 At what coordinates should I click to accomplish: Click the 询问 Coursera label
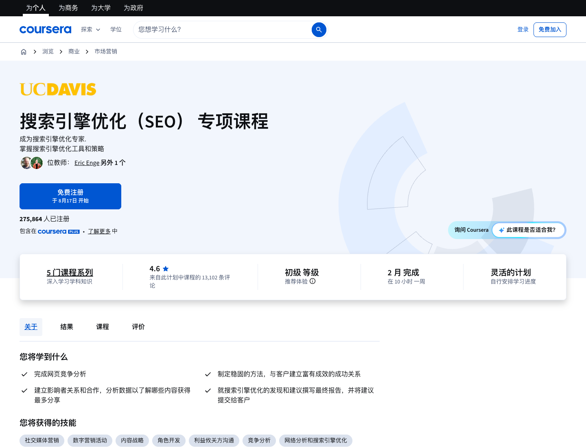tap(471, 230)
